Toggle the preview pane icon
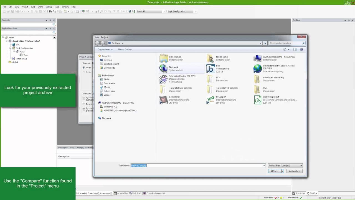This screenshot has width=355, height=200. 295,49
